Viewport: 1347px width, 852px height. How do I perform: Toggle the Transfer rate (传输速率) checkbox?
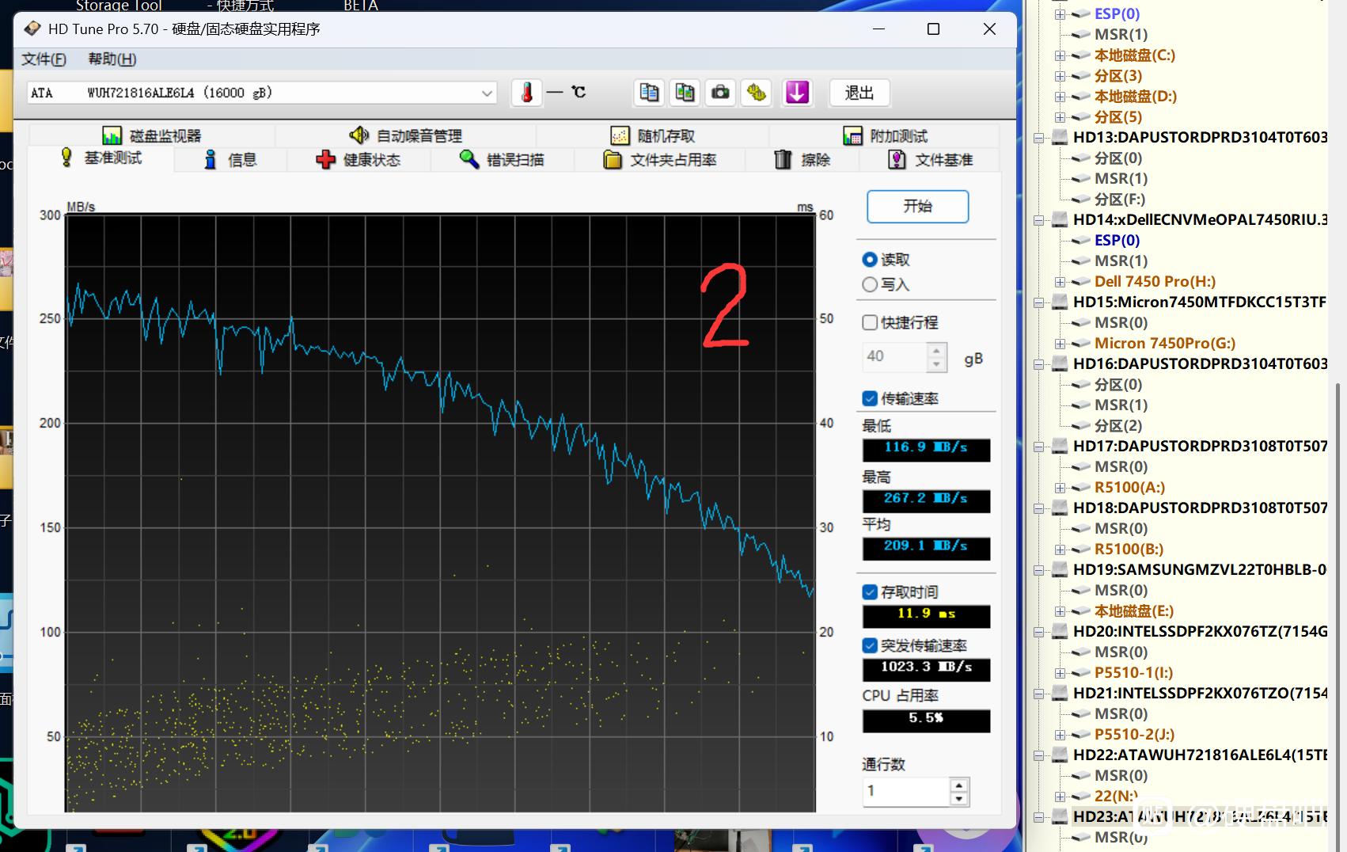point(870,398)
